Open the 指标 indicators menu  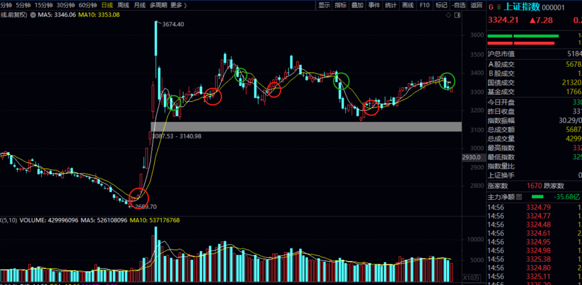click(341, 5)
